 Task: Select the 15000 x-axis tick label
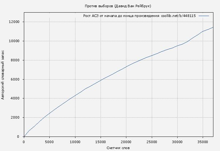point(100,142)
